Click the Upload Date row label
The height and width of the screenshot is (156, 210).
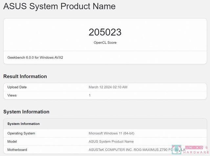click(x=17, y=87)
